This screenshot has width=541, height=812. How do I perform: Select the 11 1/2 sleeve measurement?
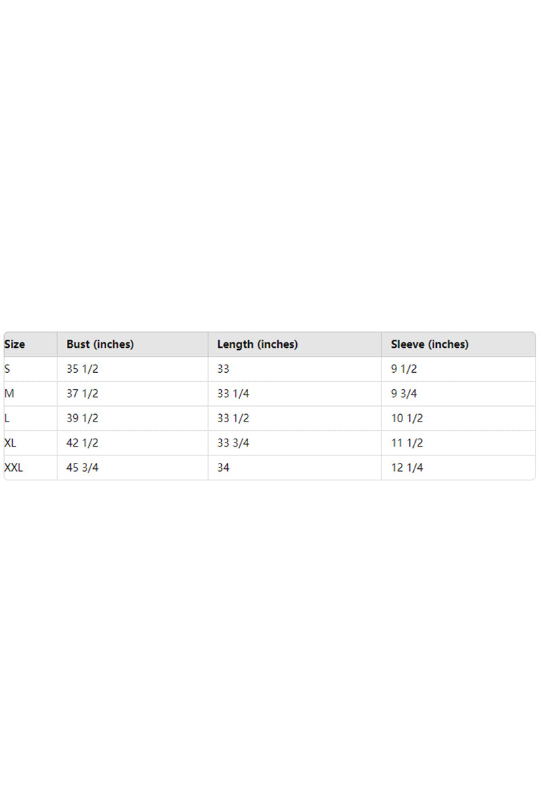coord(407,443)
